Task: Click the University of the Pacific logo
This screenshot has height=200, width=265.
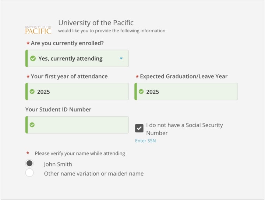Action: (38, 30)
